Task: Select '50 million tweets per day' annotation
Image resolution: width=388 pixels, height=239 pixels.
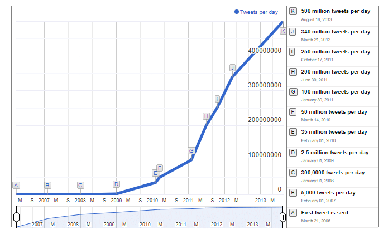Action: pos(334,112)
